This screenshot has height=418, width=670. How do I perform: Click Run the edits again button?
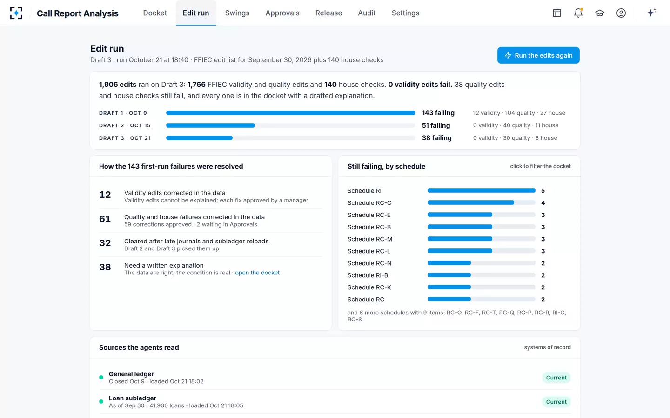coord(538,55)
